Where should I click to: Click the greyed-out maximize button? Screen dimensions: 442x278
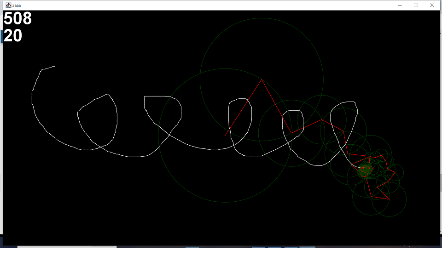point(415,5)
